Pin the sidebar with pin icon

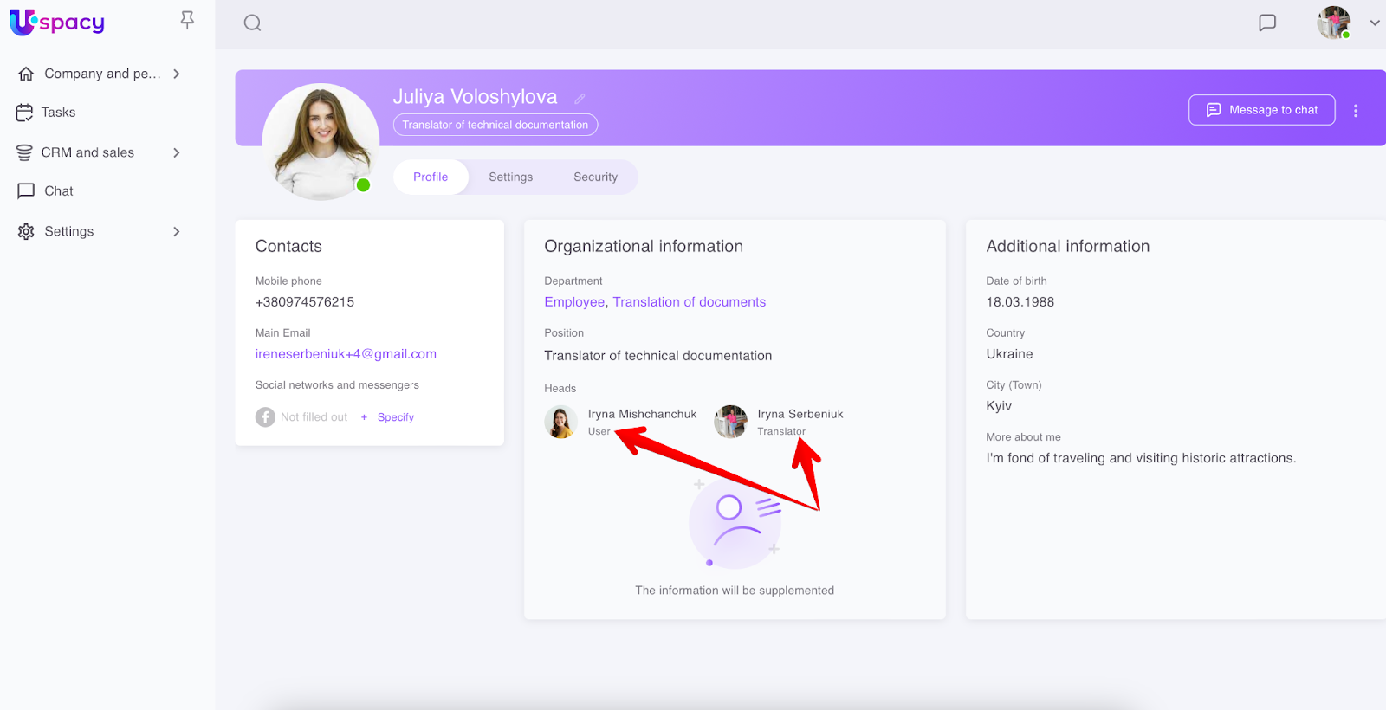pyautogui.click(x=187, y=20)
